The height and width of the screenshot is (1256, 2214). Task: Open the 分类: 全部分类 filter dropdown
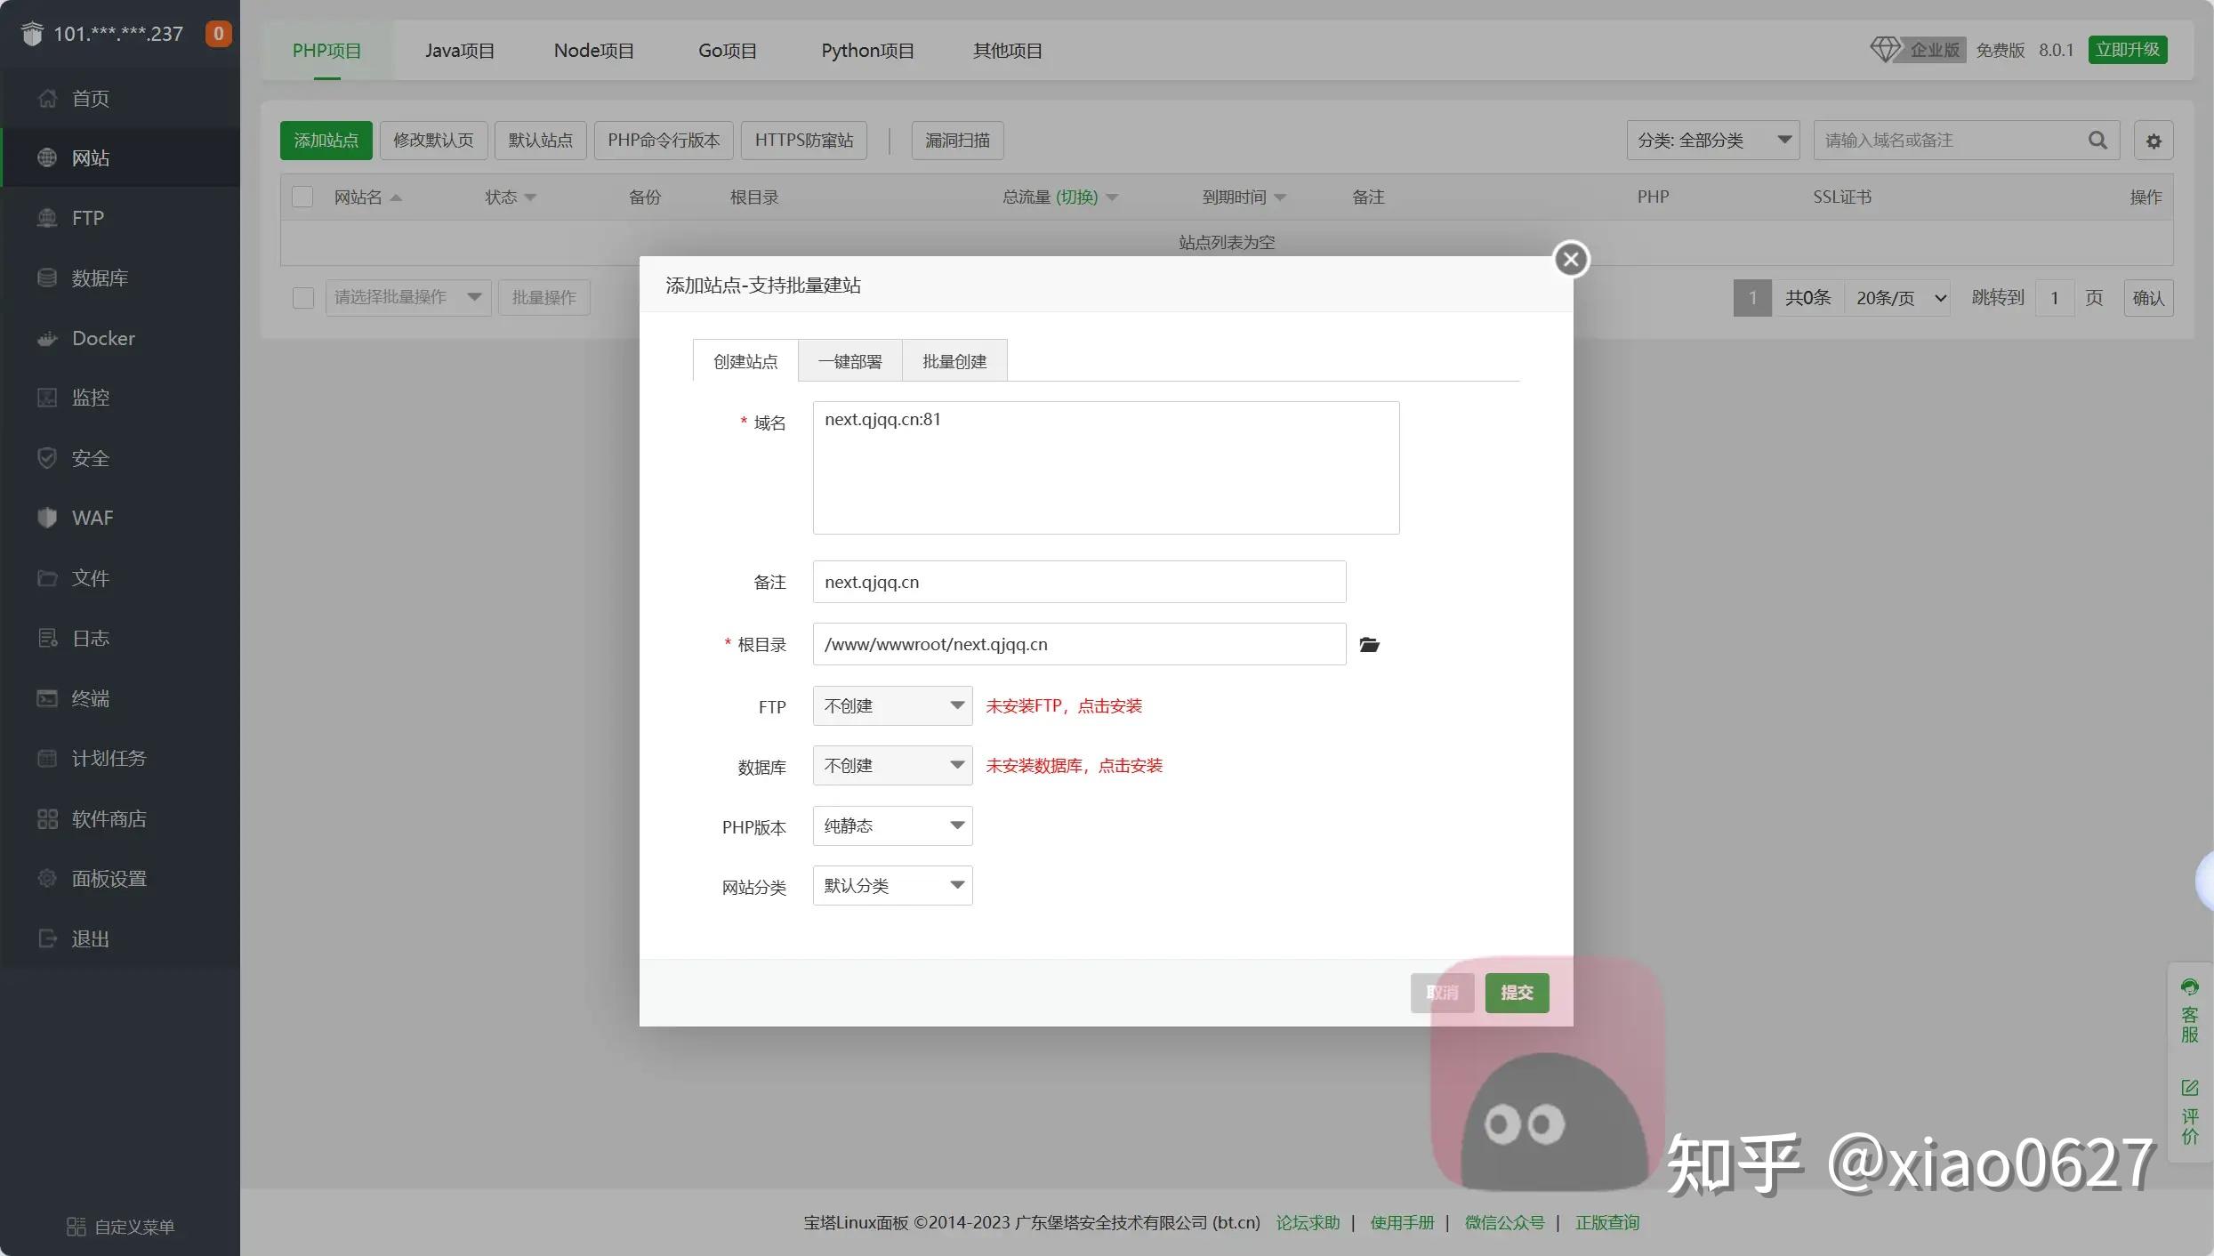click(x=1712, y=141)
